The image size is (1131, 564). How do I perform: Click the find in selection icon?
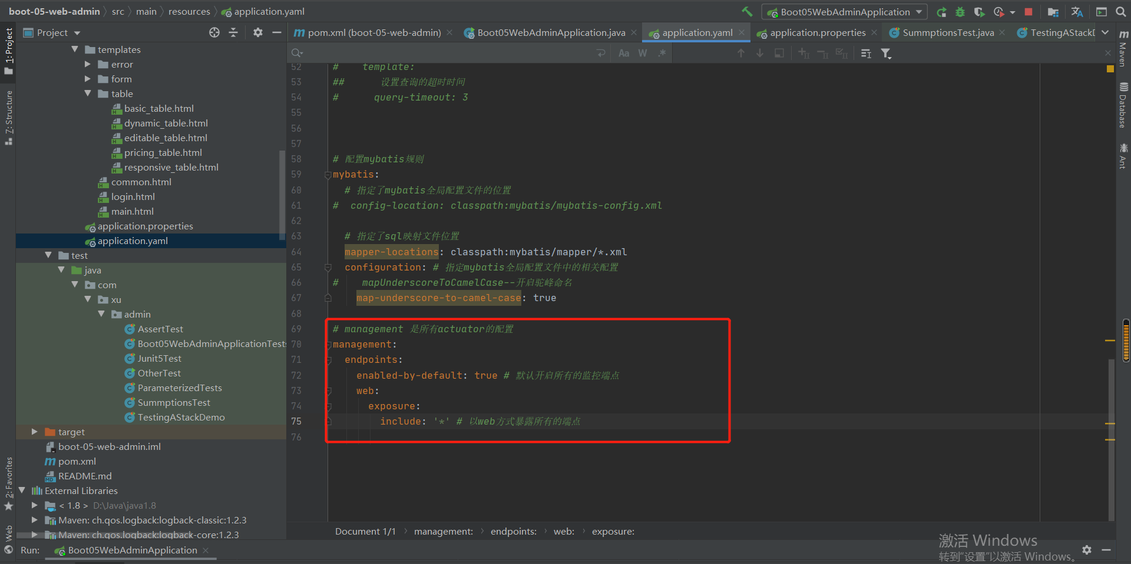[779, 54]
